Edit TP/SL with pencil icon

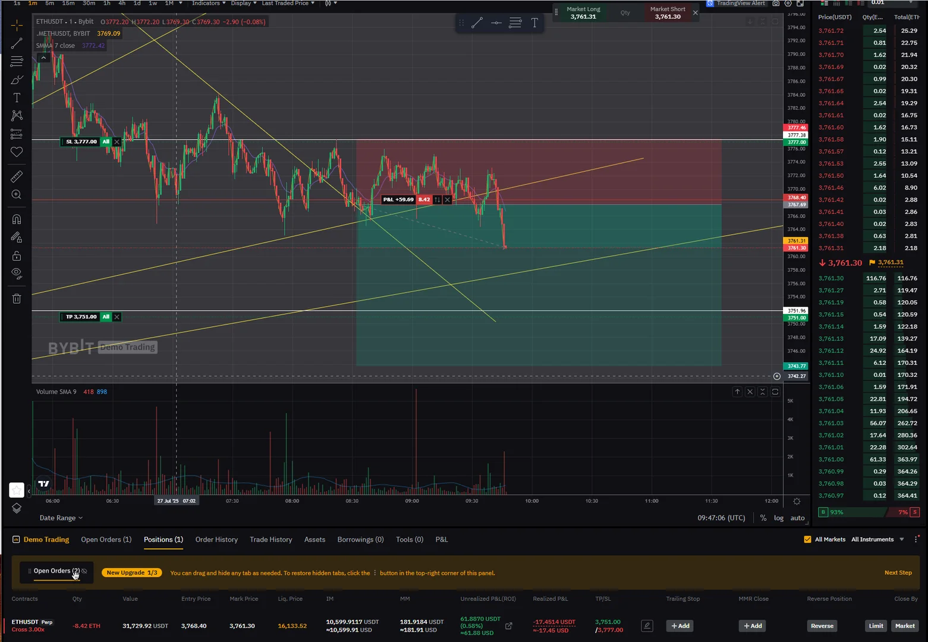coord(647,625)
